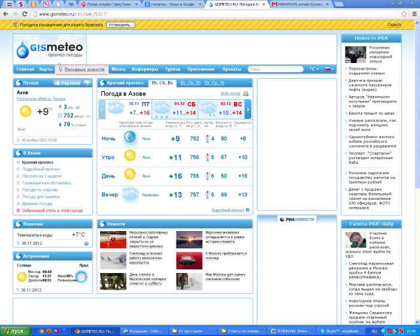Vote weather good with thumbs-up Хорошая
The width and height of the screenshot is (420, 336).
(67, 83)
